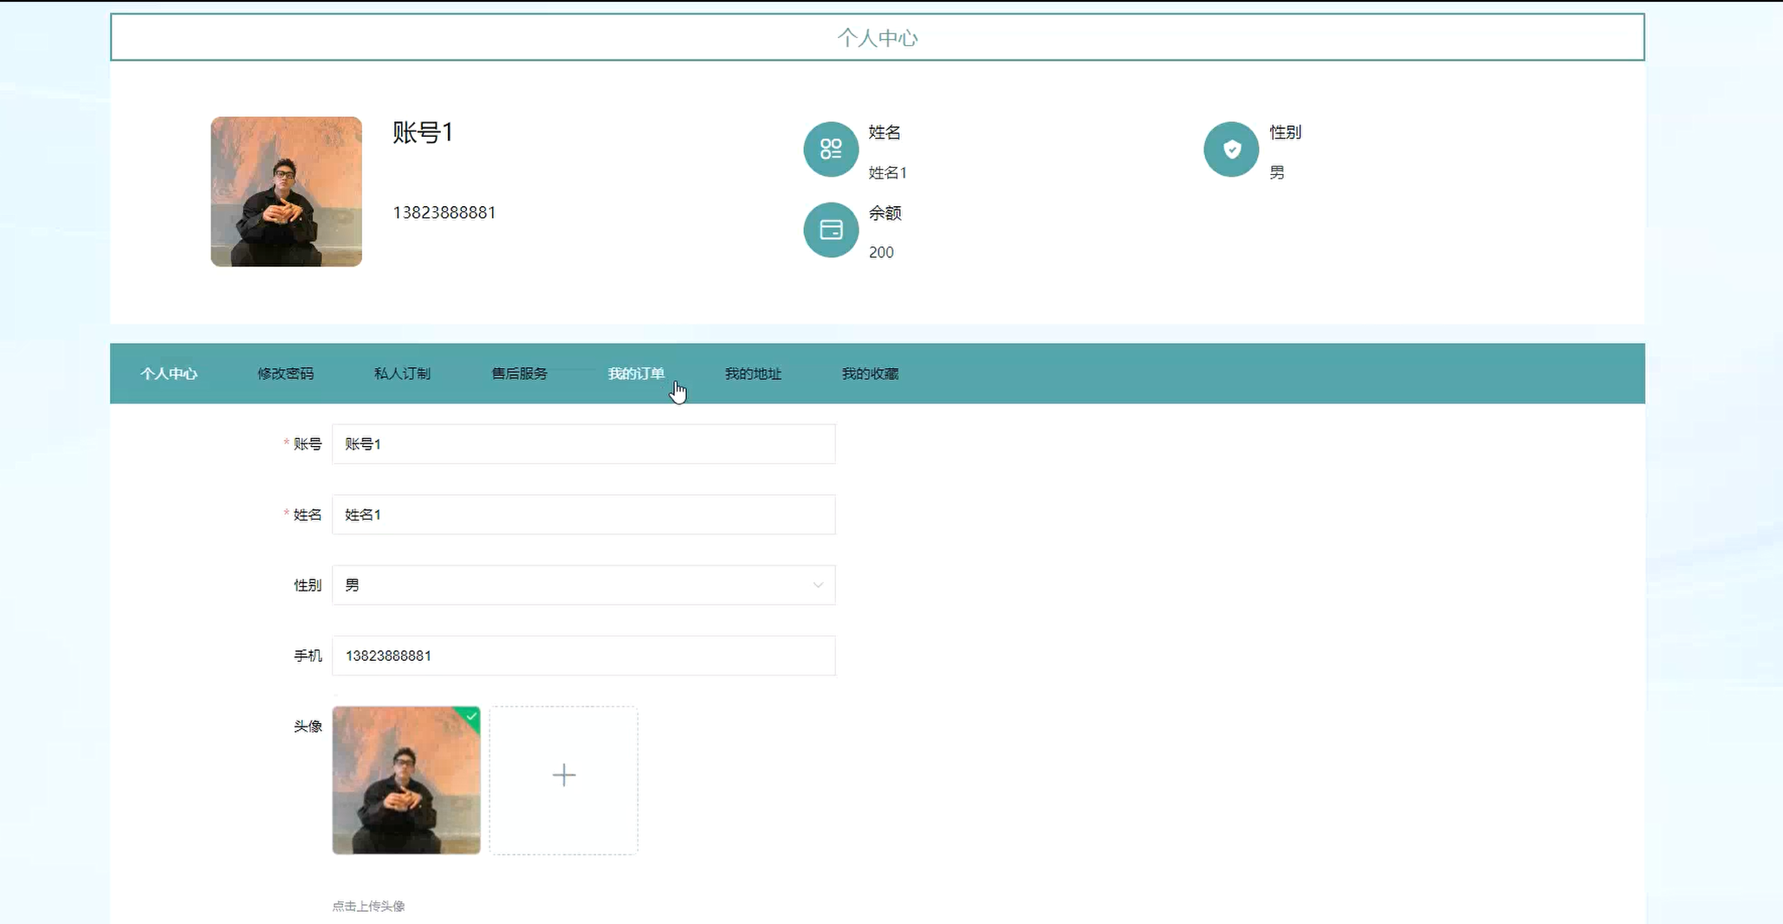Click the large profile photo at top

pos(286,191)
